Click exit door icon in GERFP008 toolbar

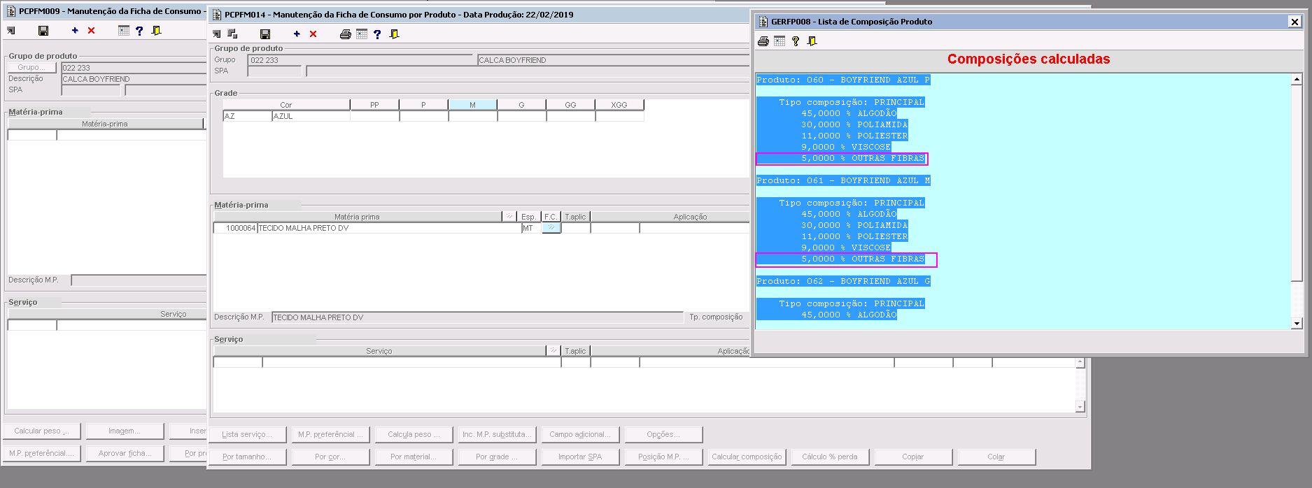812,41
